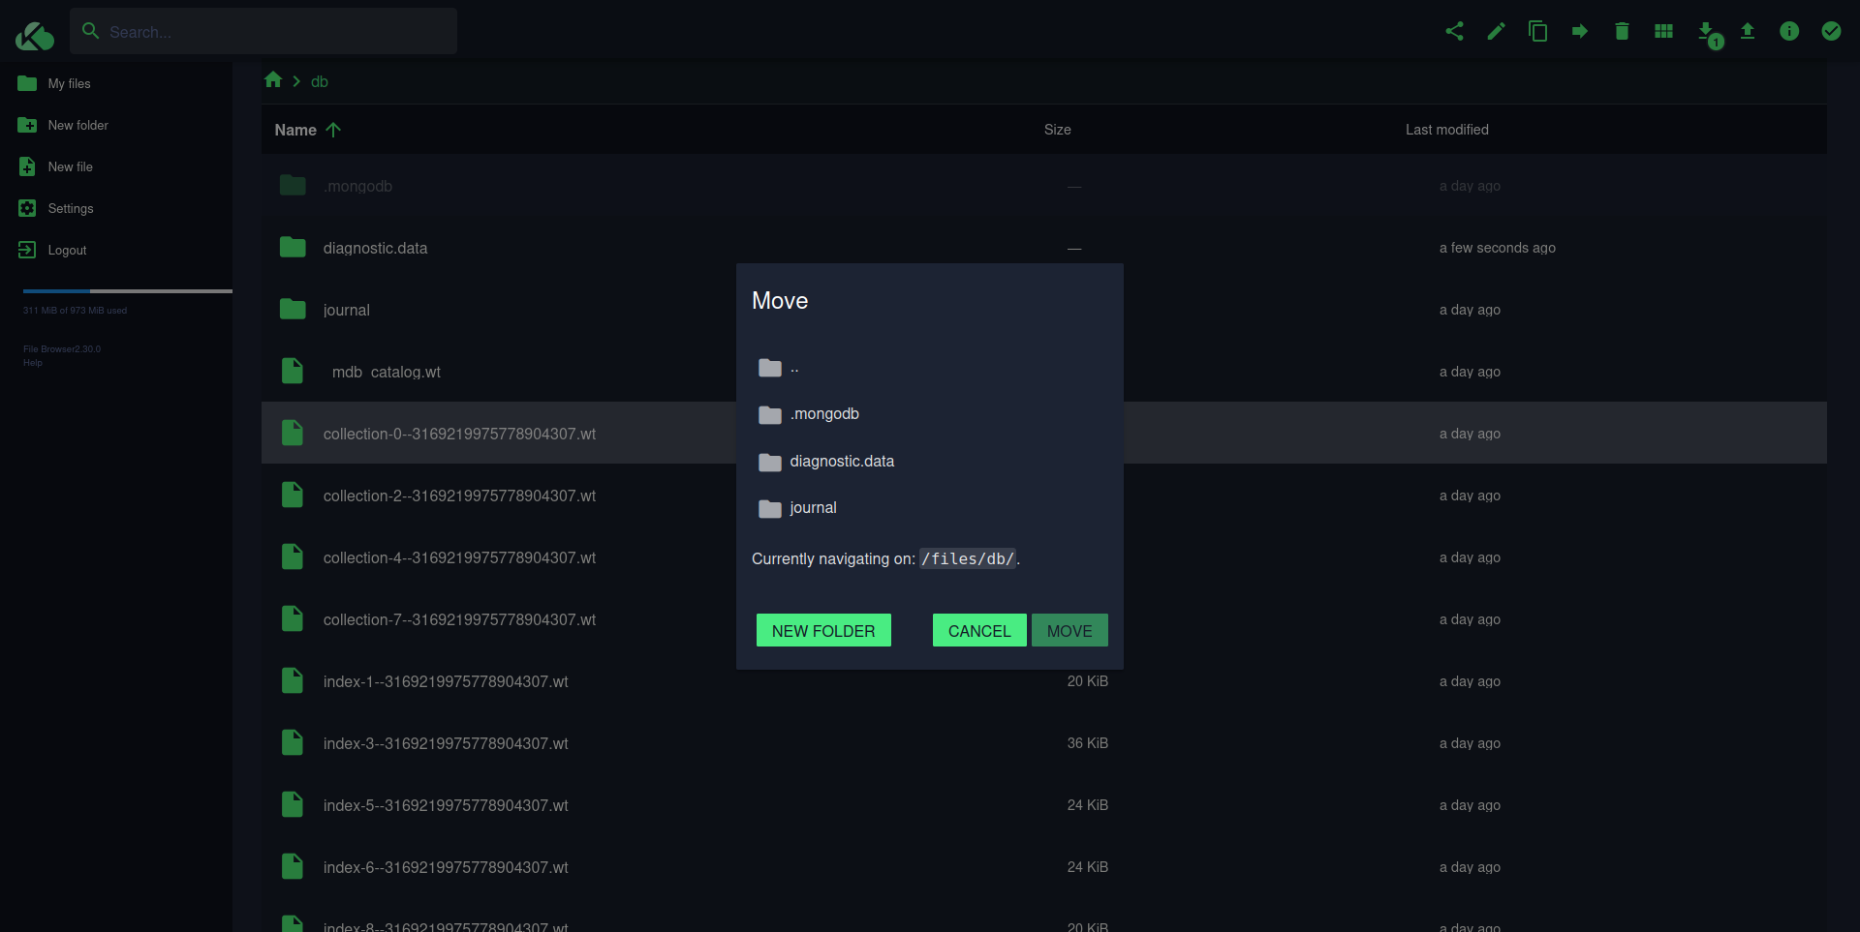Screen dimensions: 1860x932
Task: Click into the Search input field
Action: coord(276,31)
